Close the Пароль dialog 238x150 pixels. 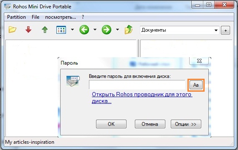[199, 61]
